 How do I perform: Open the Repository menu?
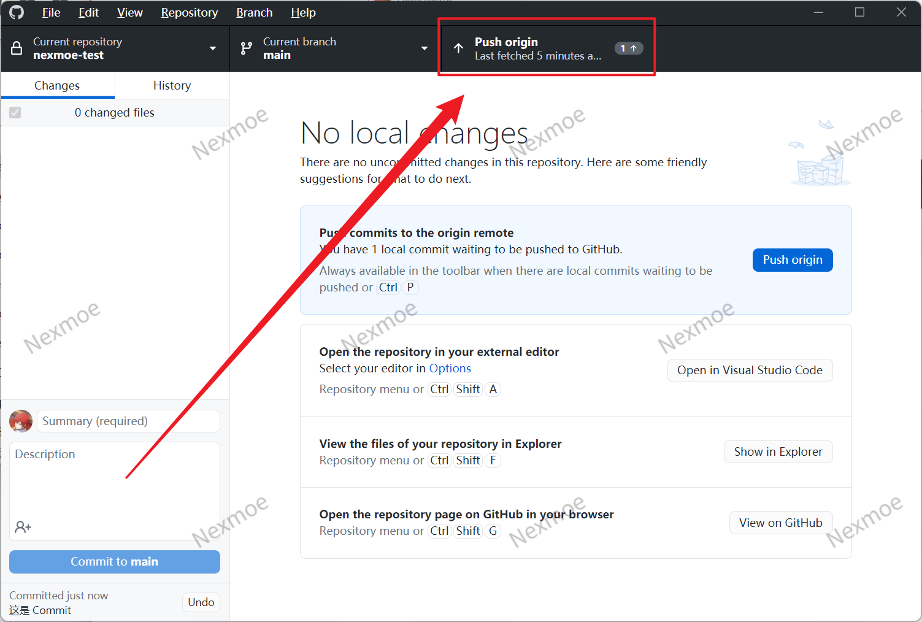point(189,13)
